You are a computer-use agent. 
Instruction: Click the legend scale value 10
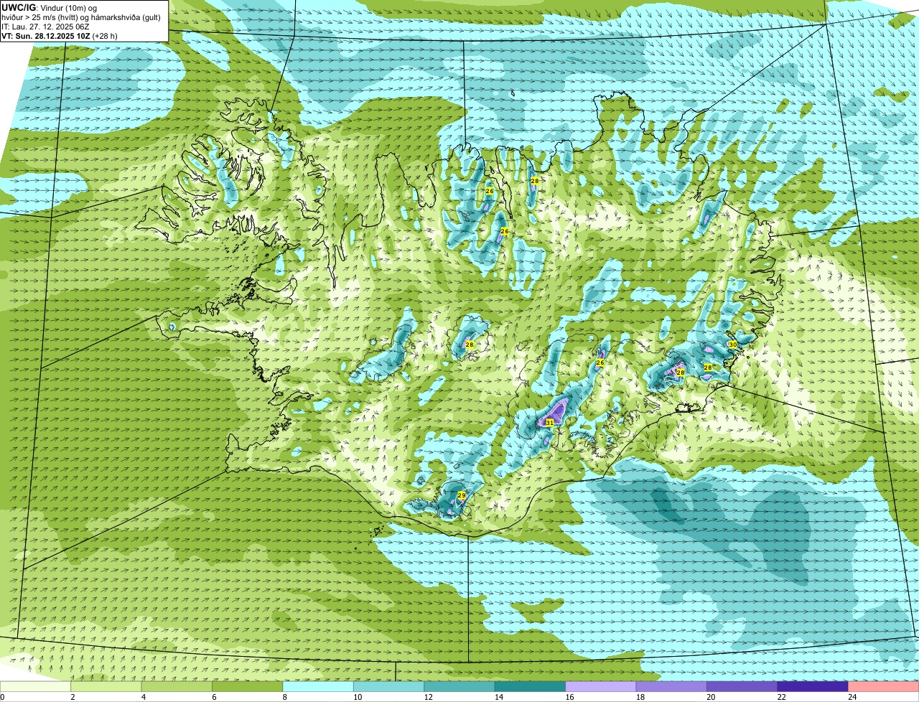[x=358, y=697]
